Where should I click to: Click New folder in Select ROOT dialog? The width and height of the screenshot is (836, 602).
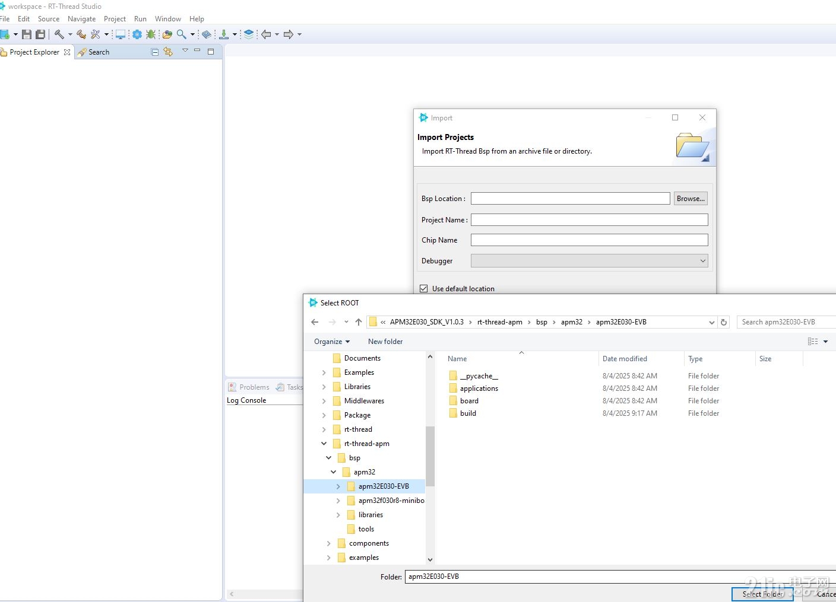pos(385,342)
